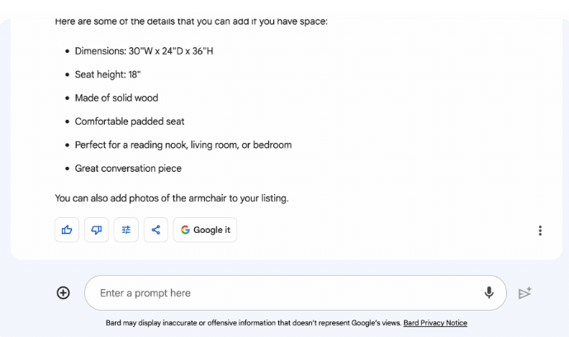
Task: Focus the 'Enter a prompt here' field
Action: pyautogui.click(x=281, y=293)
